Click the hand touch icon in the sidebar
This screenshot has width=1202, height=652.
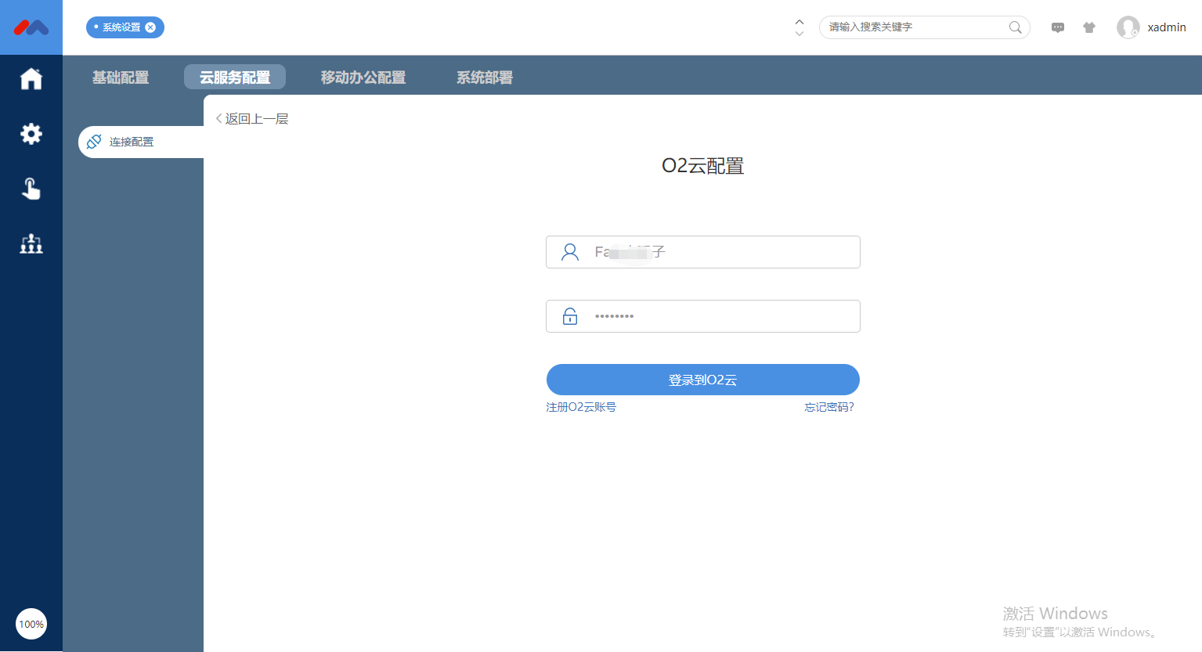click(31, 189)
